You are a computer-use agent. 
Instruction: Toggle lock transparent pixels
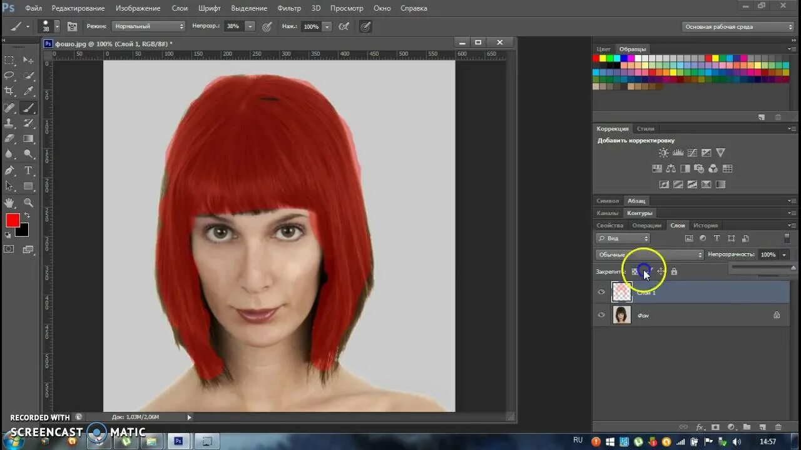(635, 271)
